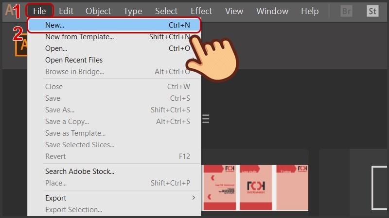
Task: Open the Window menu
Action: [x=272, y=11]
